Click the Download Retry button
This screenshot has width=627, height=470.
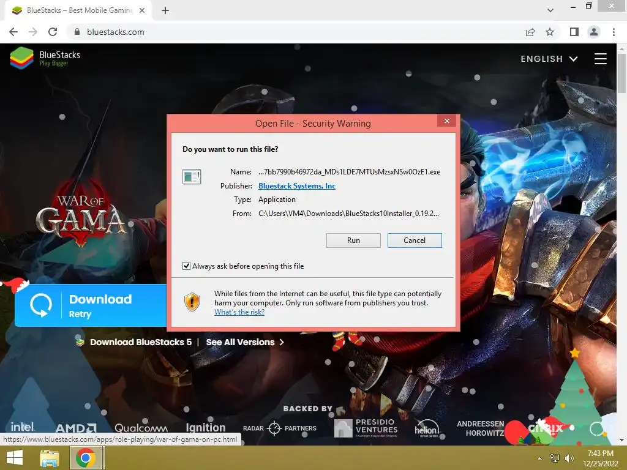point(91,306)
